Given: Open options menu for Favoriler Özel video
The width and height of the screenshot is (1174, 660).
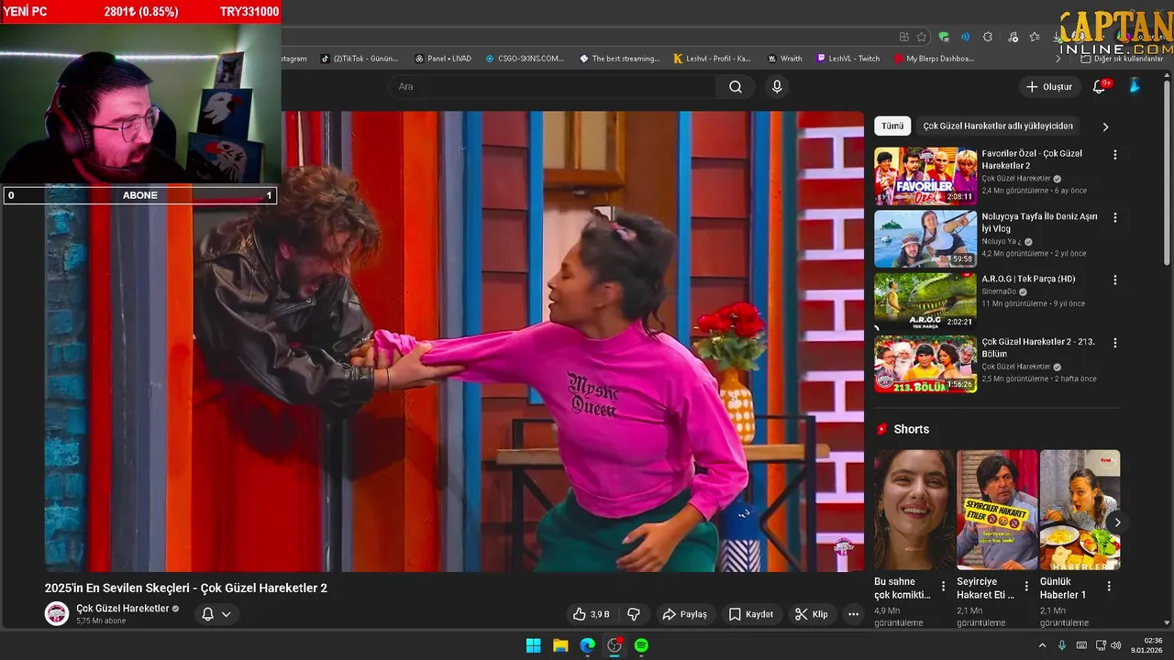Looking at the screenshot, I should point(1115,155).
